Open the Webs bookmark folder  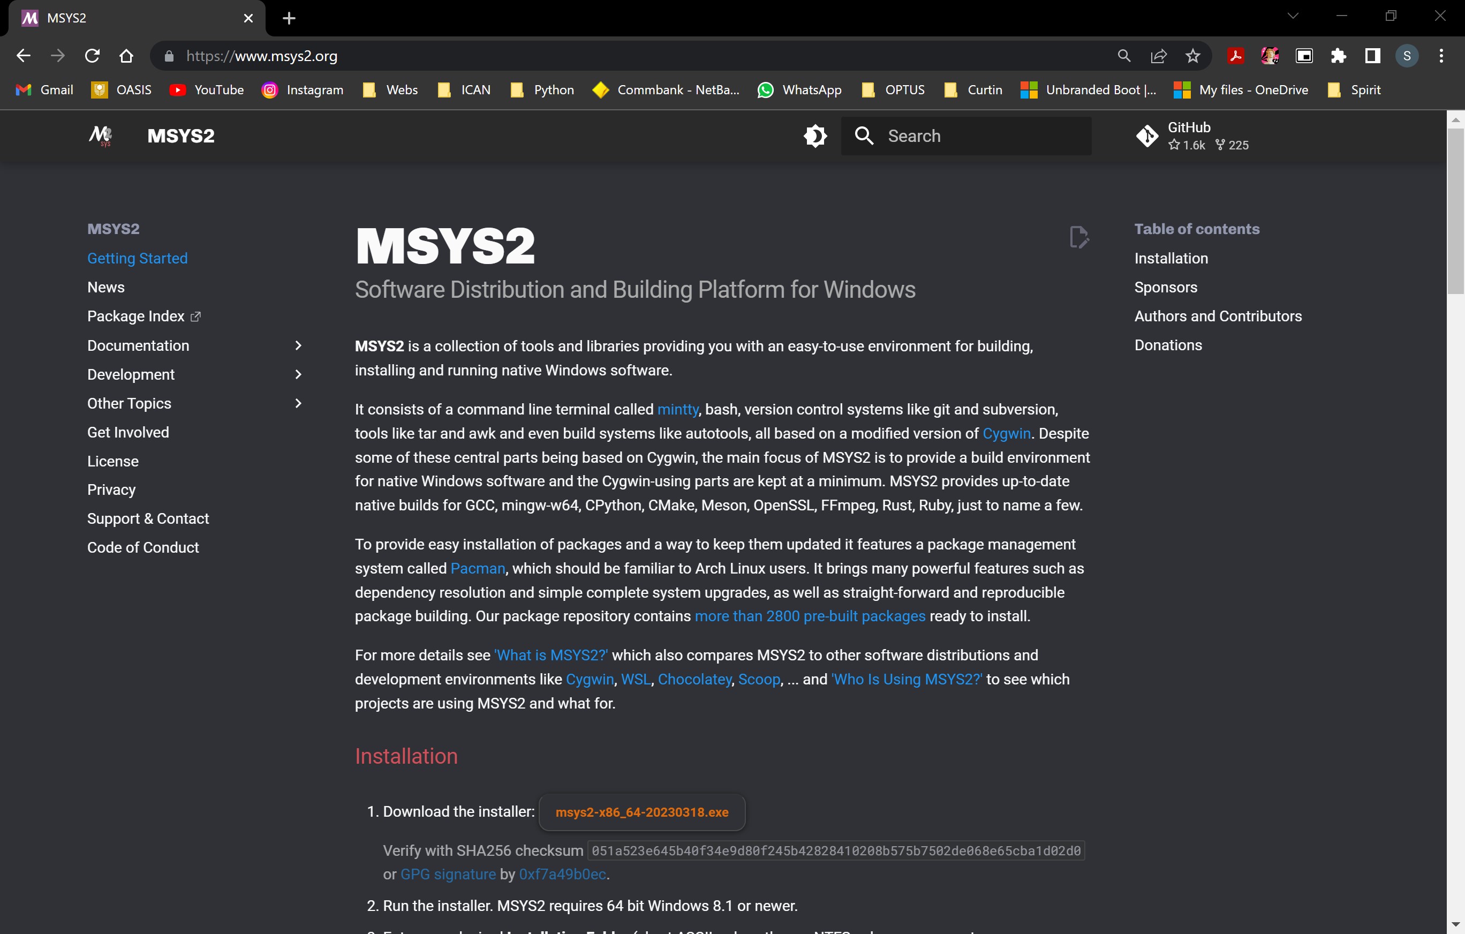point(390,90)
